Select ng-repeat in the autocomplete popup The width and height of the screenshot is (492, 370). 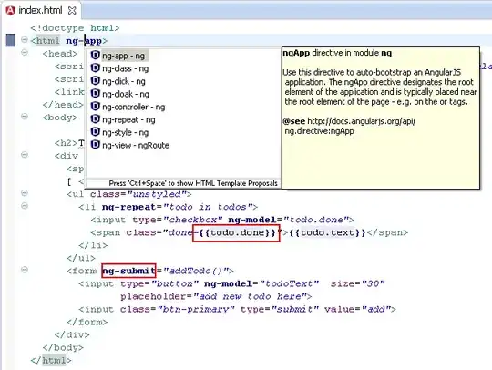point(123,119)
